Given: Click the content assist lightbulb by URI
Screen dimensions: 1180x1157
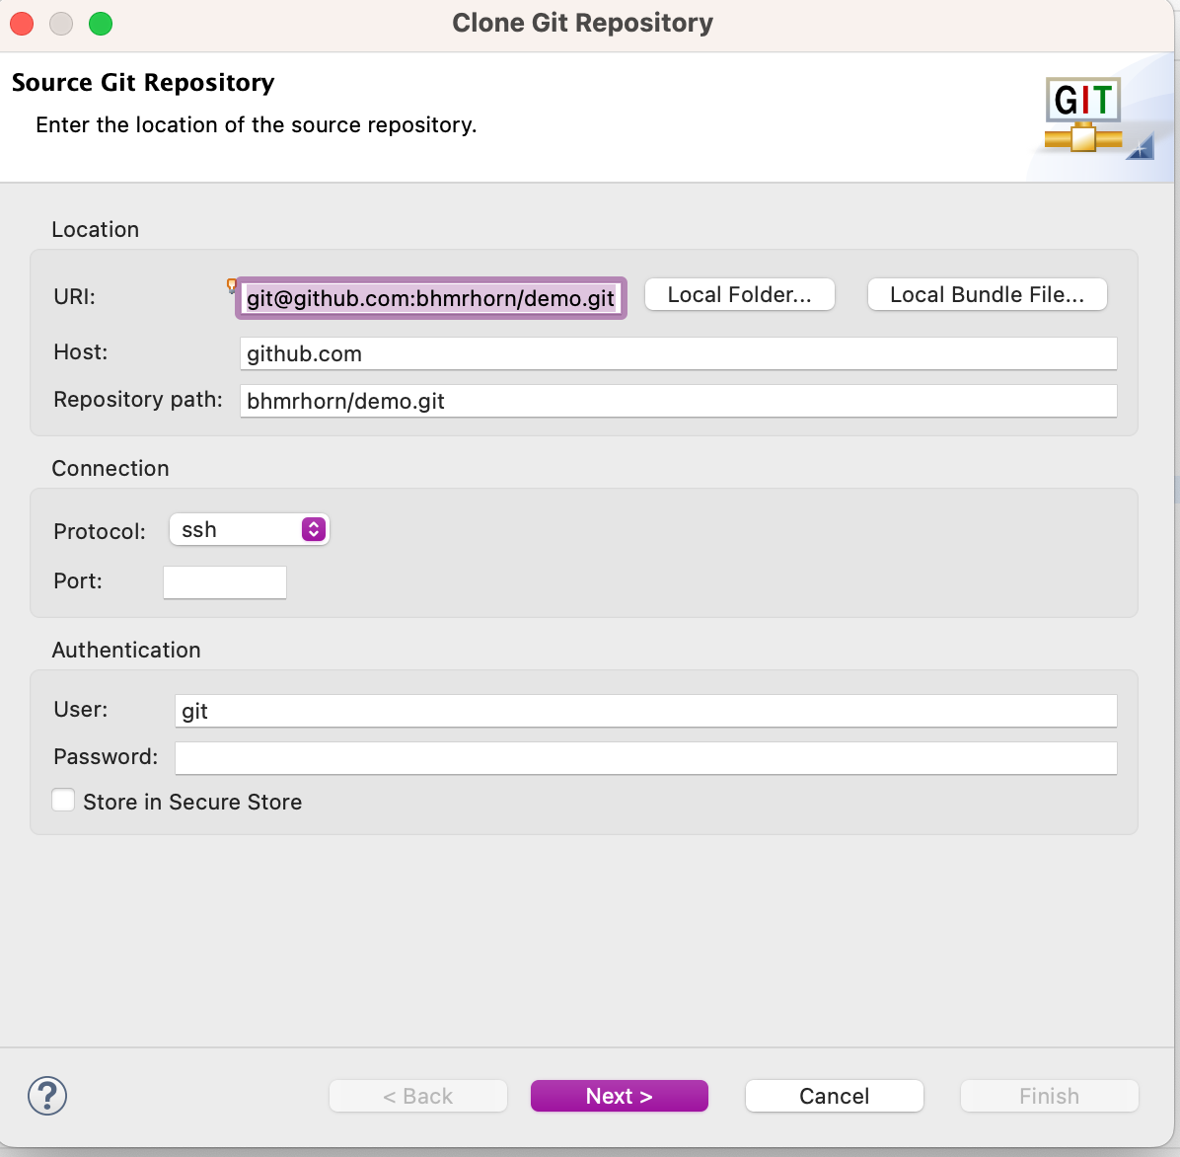Looking at the screenshot, I should point(232,286).
